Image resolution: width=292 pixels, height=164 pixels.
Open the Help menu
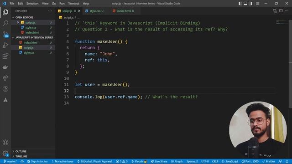[86, 3]
